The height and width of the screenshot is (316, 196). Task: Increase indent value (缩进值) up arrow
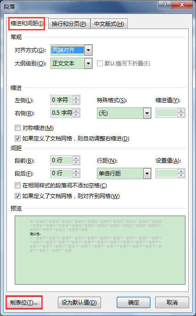coord(181,111)
